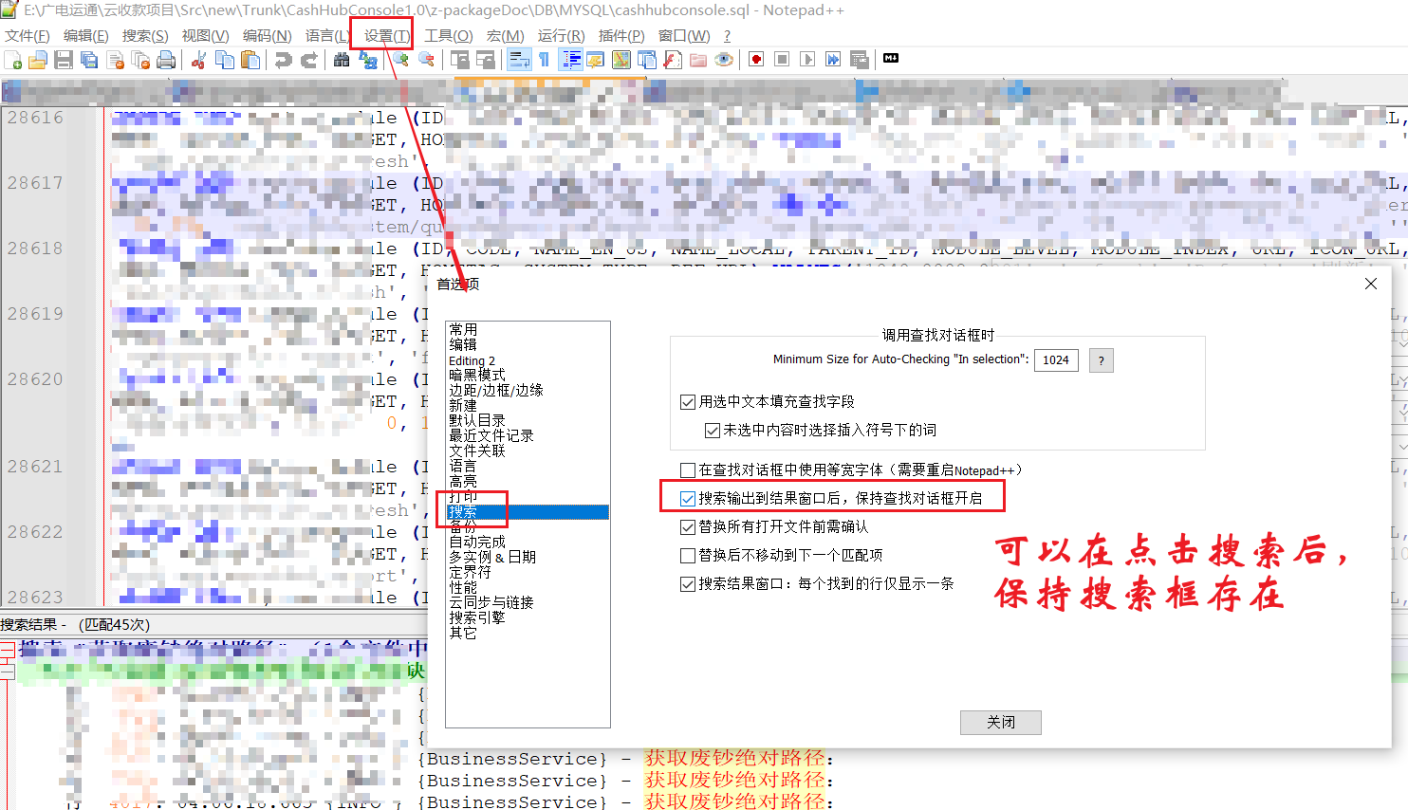This screenshot has width=1408, height=810.
Task: Start macro recording with red dot icon
Action: 756,60
